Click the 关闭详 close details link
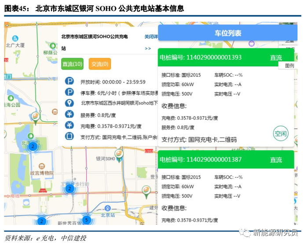Screen dimensions: 308x246 point(151,37)
